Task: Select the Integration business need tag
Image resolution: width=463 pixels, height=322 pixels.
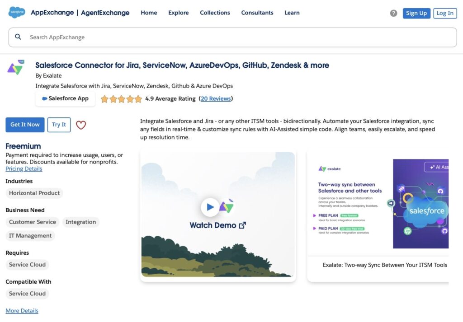Action: 81,222
